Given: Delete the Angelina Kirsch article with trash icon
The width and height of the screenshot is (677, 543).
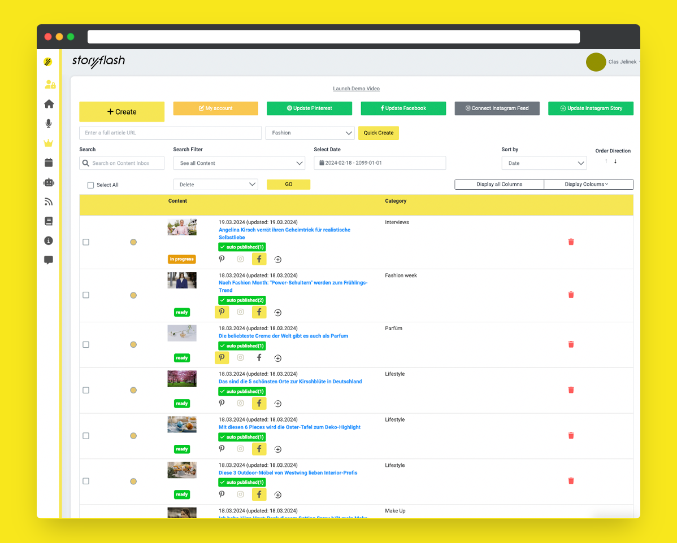Looking at the screenshot, I should 571,242.
